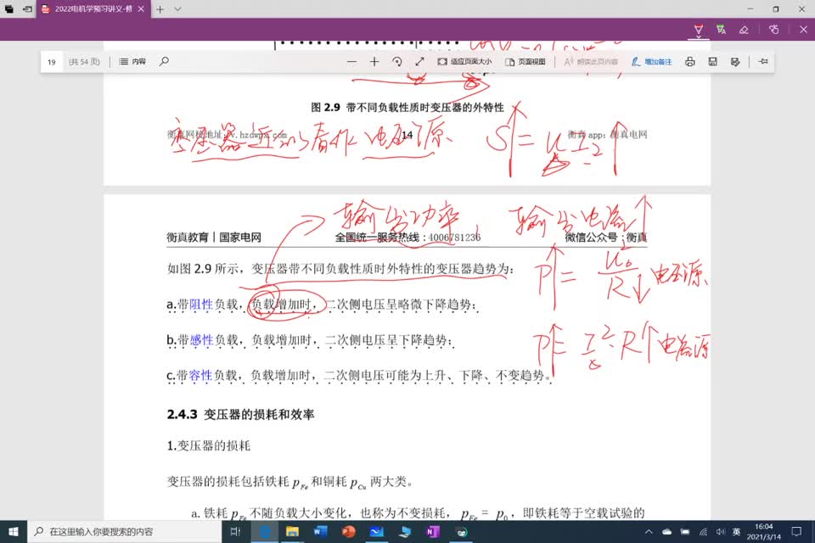The height and width of the screenshot is (543, 815).
Task: Click the text 1.变压器的损耗
Action: point(209,445)
